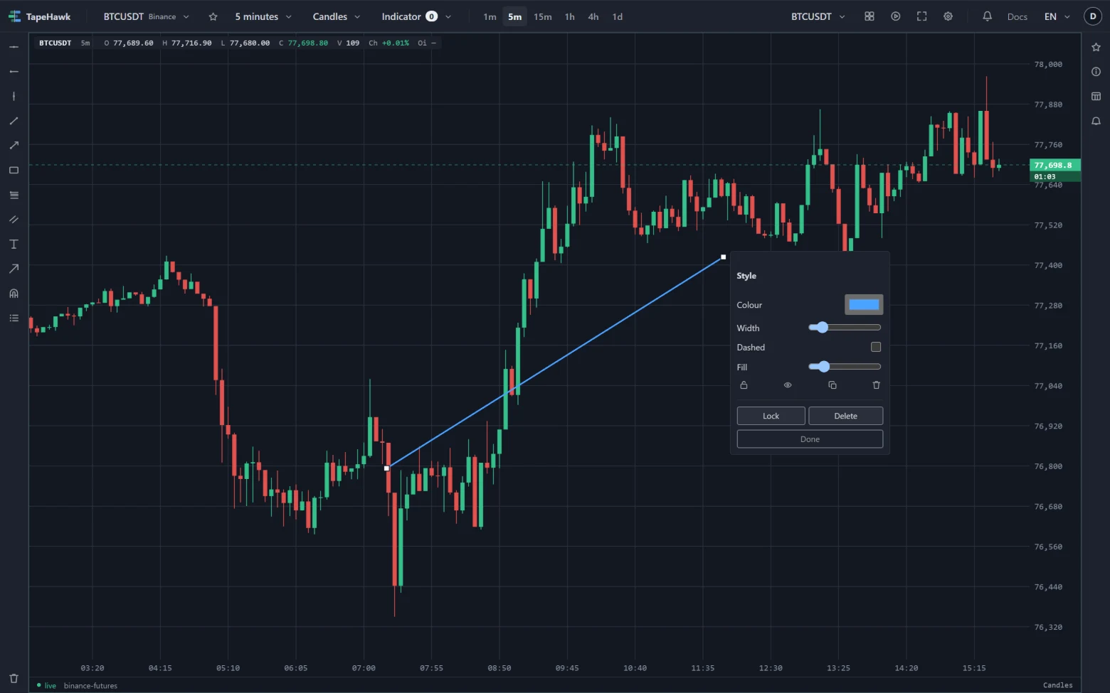Viewport: 1110px width, 693px height.
Task: Click the Done button
Action: coord(810,439)
